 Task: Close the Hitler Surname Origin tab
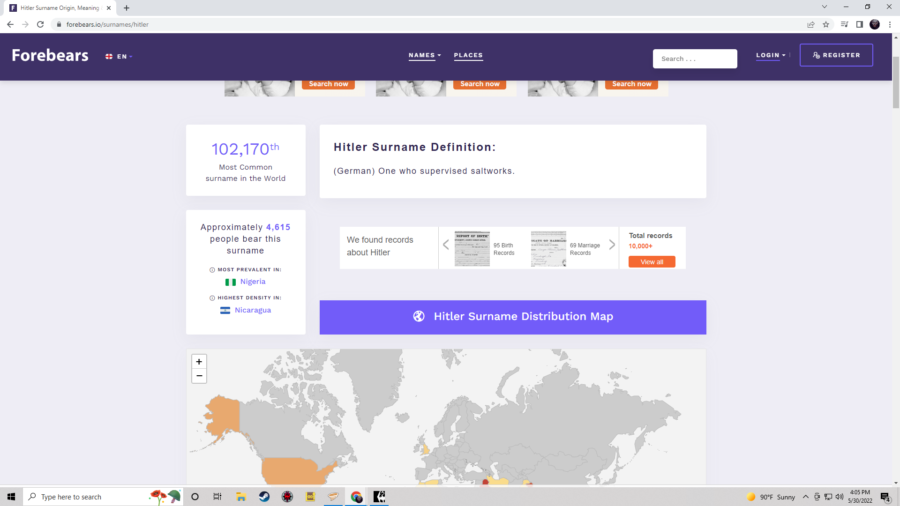[109, 8]
